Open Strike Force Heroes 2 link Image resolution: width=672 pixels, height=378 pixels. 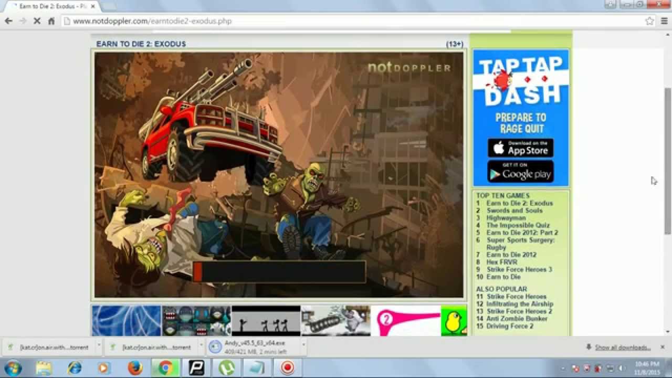point(519,311)
